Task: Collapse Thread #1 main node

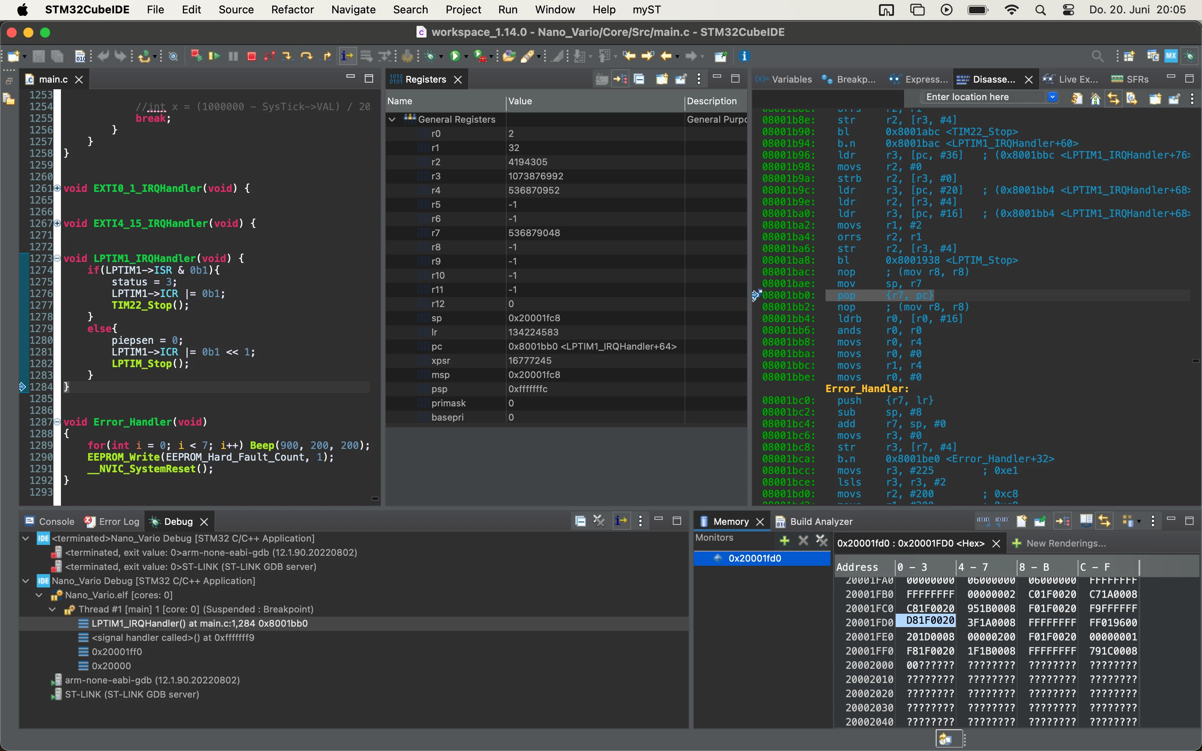Action: (x=53, y=609)
